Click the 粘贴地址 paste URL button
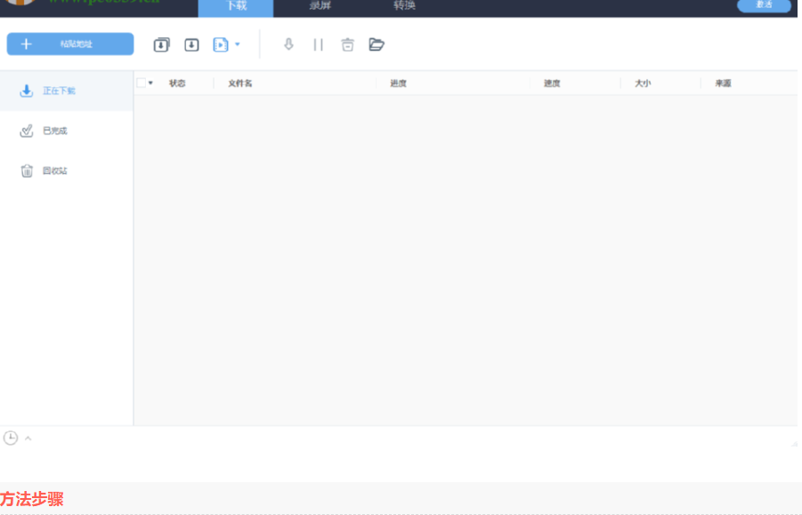 70,44
